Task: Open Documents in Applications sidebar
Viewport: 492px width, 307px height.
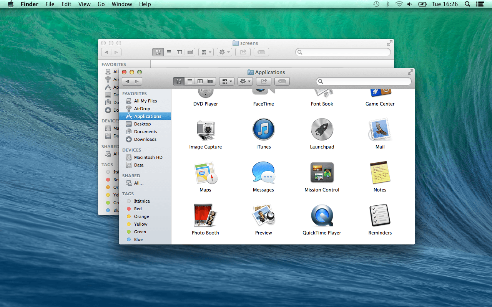Action: tap(145, 132)
